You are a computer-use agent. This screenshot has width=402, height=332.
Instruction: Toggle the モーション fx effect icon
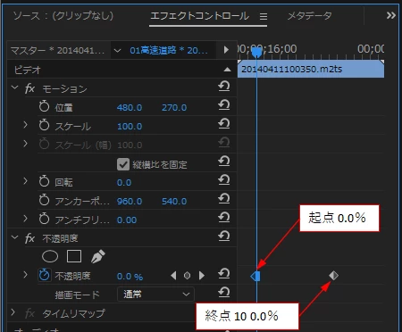tap(29, 88)
